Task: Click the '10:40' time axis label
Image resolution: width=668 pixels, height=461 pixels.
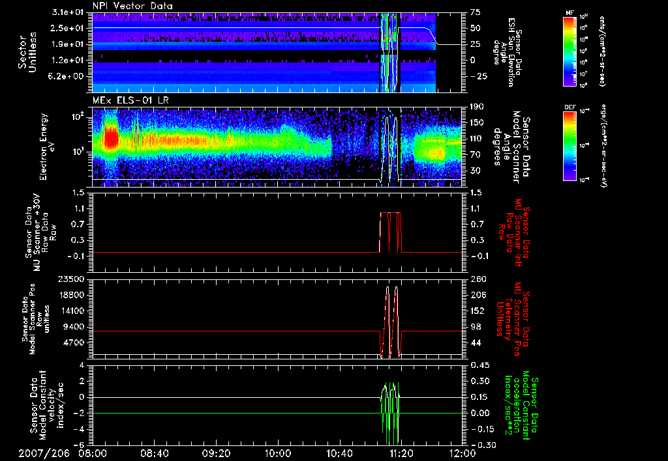Action: (339, 453)
